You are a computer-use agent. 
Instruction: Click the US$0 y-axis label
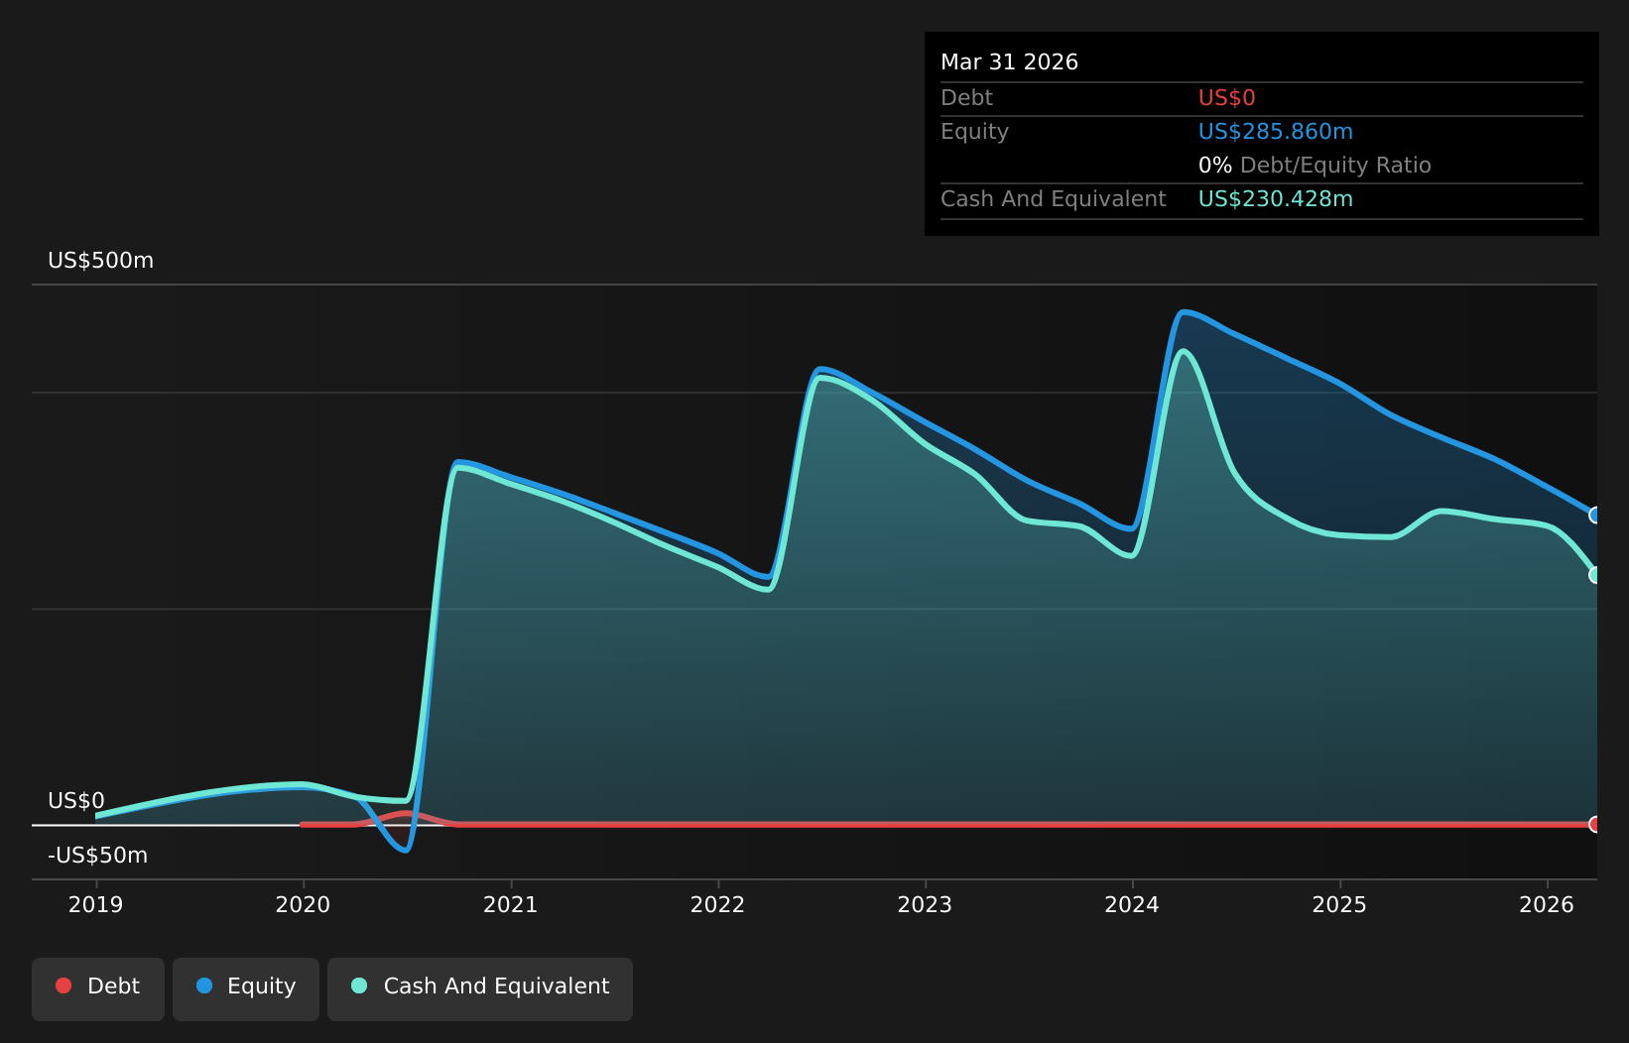[76, 801]
